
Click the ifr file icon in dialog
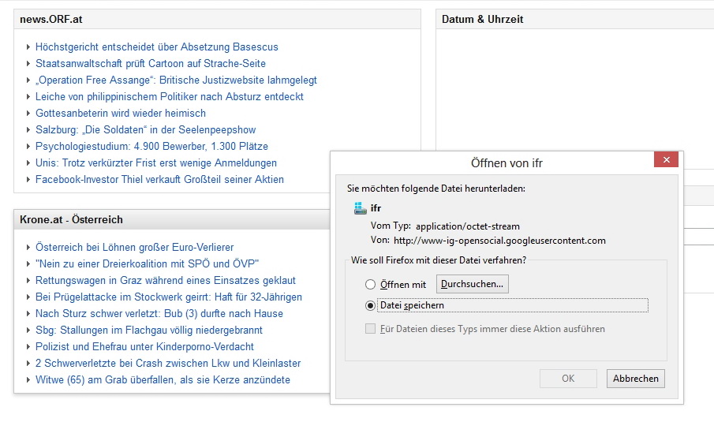tap(361, 208)
